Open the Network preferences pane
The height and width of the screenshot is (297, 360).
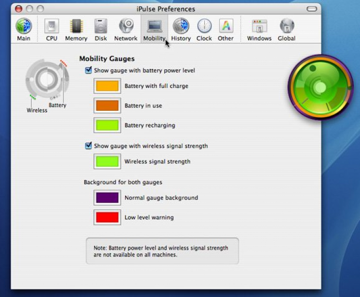tap(126, 29)
